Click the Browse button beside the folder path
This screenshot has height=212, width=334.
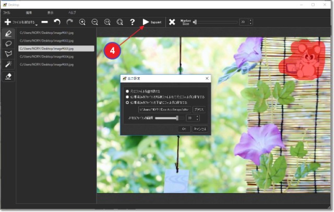tap(199, 110)
